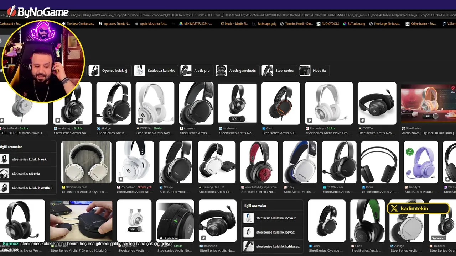Click 'Arctis Nova | Oyuncu Kulaklıkları' title
Screen dimensions: 456x256
pos(429,133)
